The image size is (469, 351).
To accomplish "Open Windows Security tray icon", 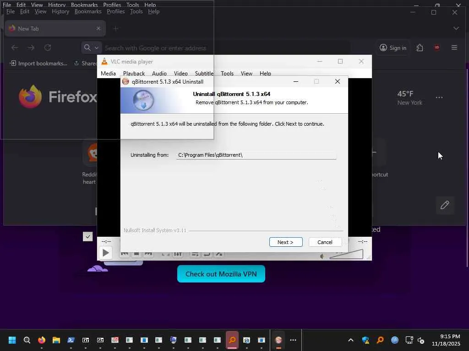I will coord(365,340).
